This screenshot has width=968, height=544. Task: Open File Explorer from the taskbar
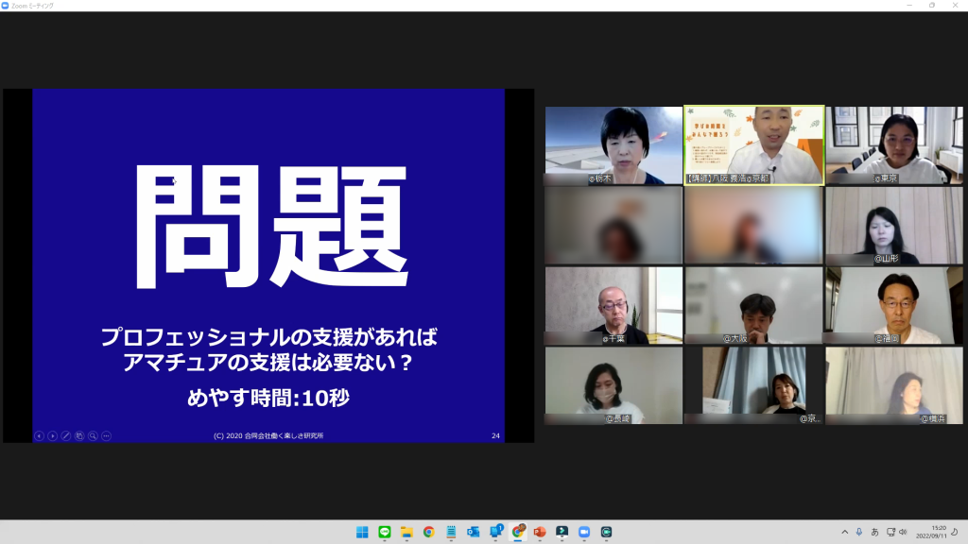[x=406, y=532]
